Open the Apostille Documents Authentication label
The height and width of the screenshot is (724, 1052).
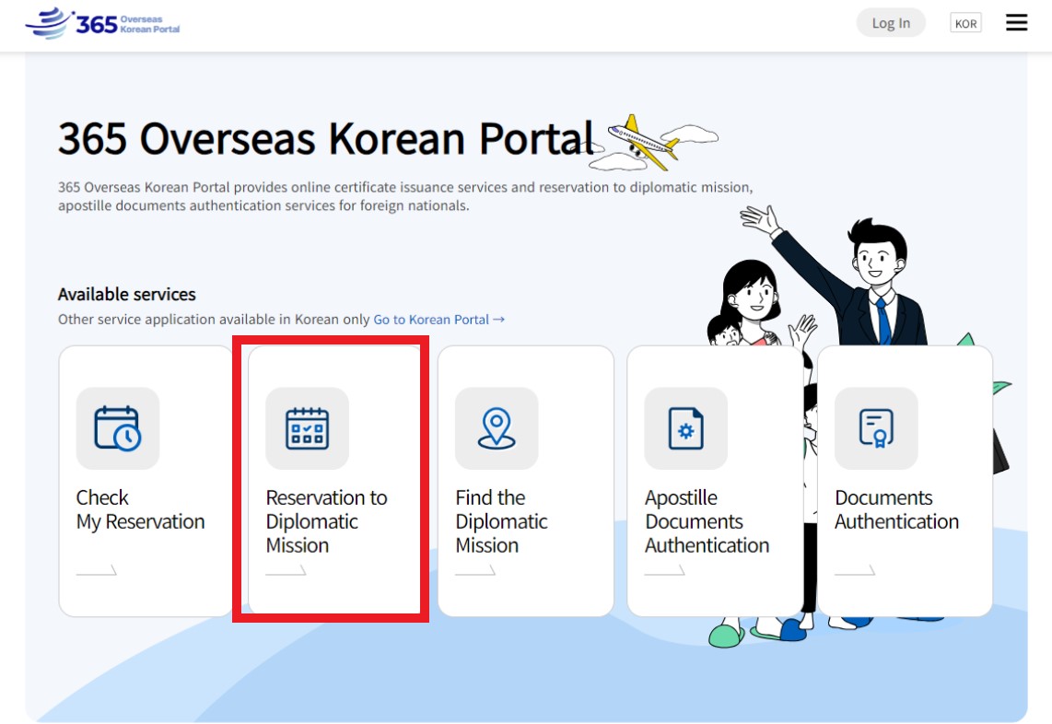707,521
